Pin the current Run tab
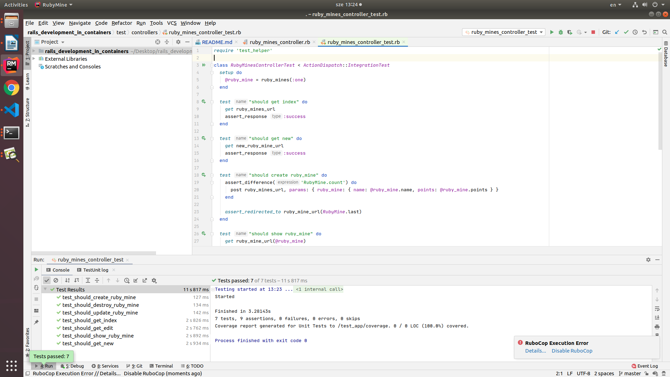The height and width of the screenshot is (377, 670). [x=36, y=322]
